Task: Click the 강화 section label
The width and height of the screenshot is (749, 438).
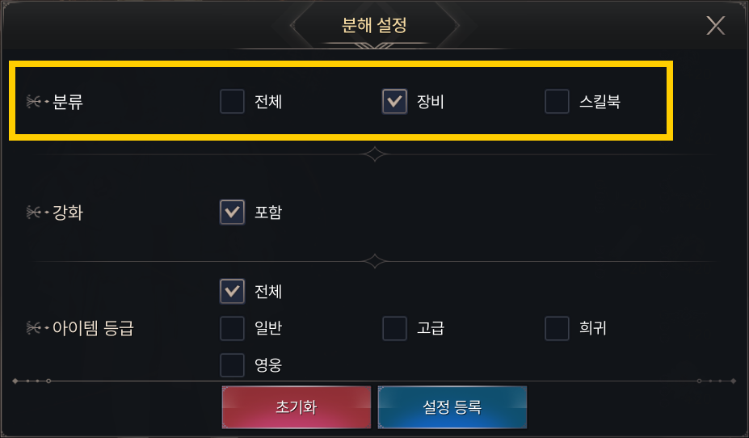Action: tap(68, 213)
